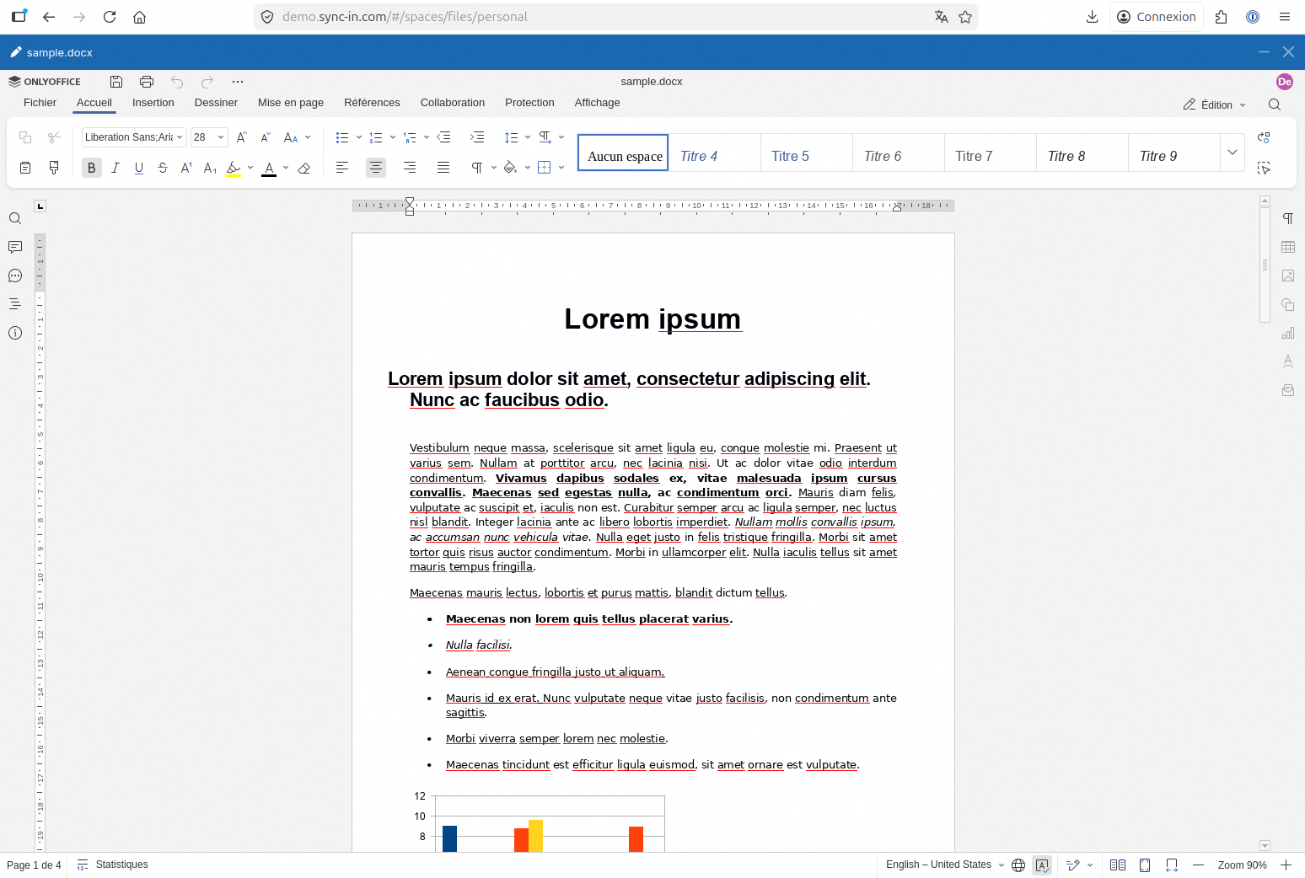Copy formatting with the paintbrush icon
Viewport: 1305px width, 878px height.
pos(54,168)
